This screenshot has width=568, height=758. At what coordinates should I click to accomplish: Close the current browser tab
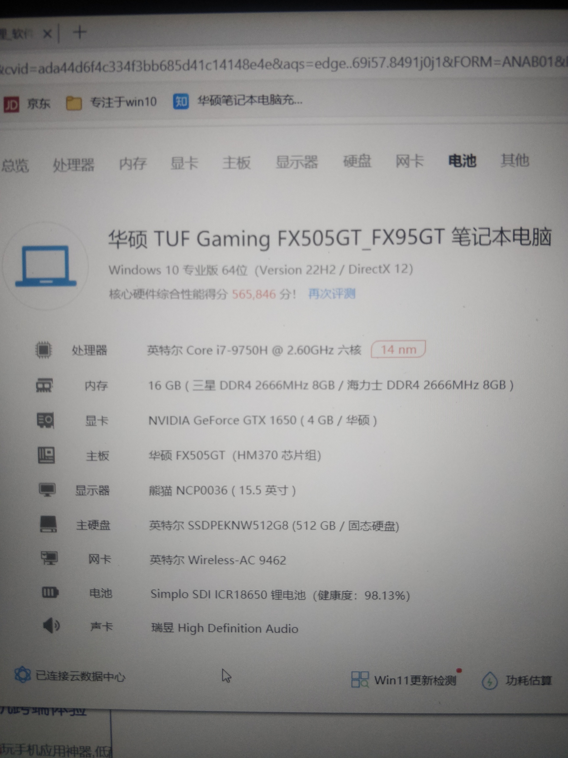(48, 34)
